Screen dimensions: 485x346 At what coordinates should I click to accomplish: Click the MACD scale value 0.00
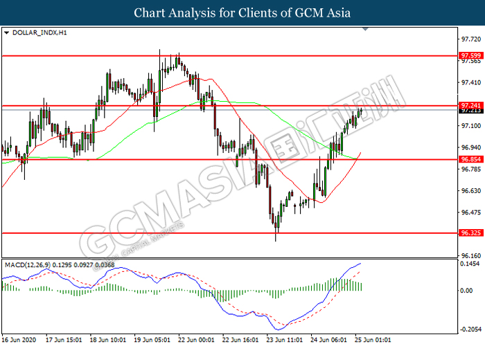466,291
